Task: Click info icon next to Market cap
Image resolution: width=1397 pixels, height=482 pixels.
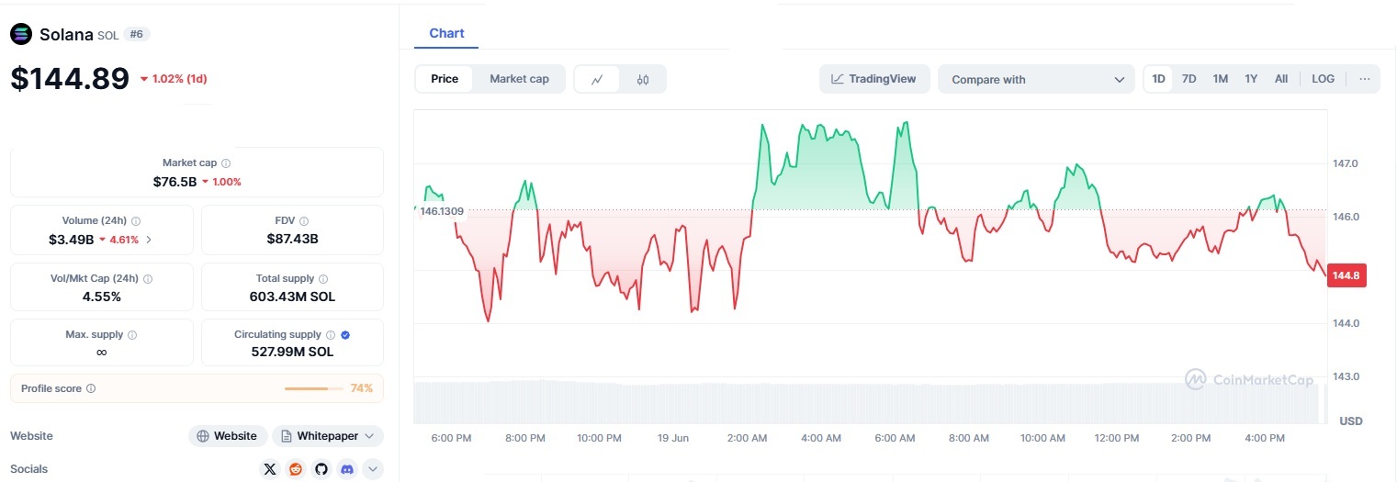Action: [226, 163]
